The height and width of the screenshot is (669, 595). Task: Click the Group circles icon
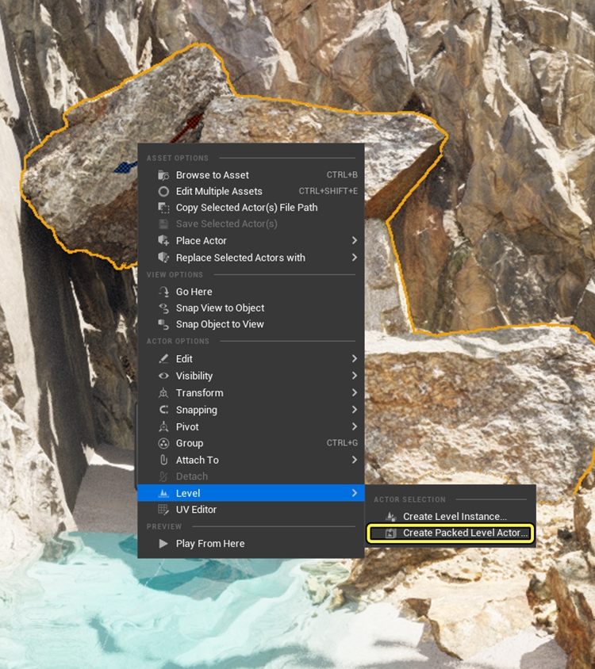(x=163, y=443)
